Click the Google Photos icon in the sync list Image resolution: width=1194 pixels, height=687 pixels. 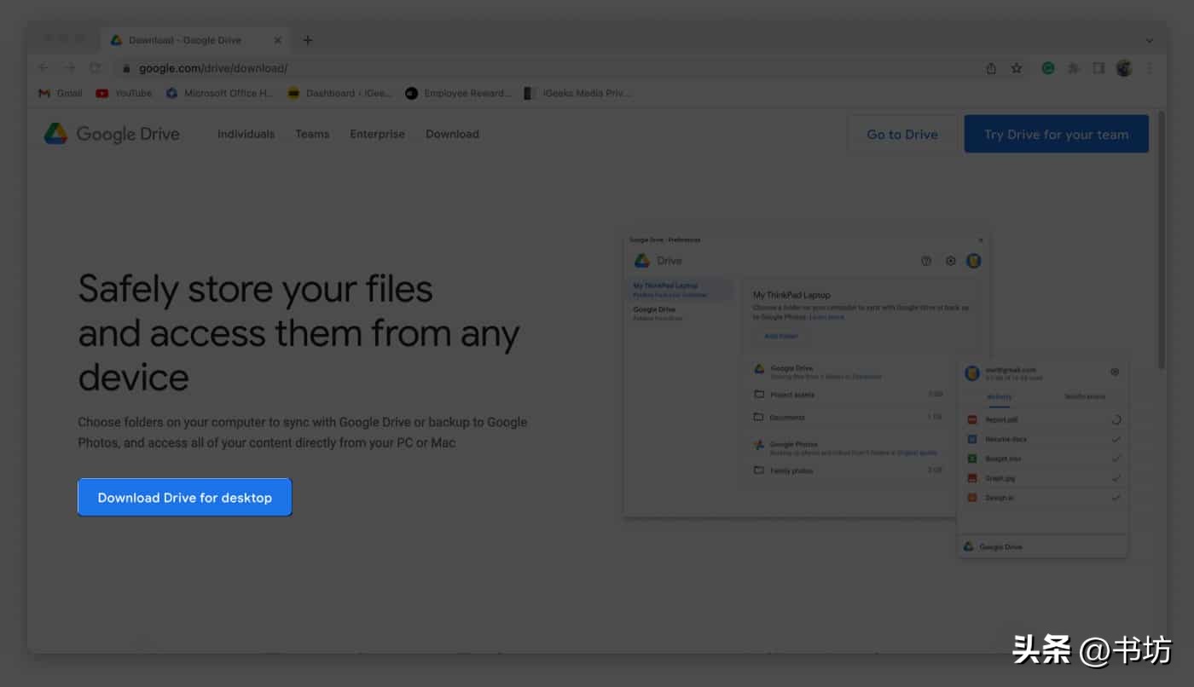click(758, 444)
